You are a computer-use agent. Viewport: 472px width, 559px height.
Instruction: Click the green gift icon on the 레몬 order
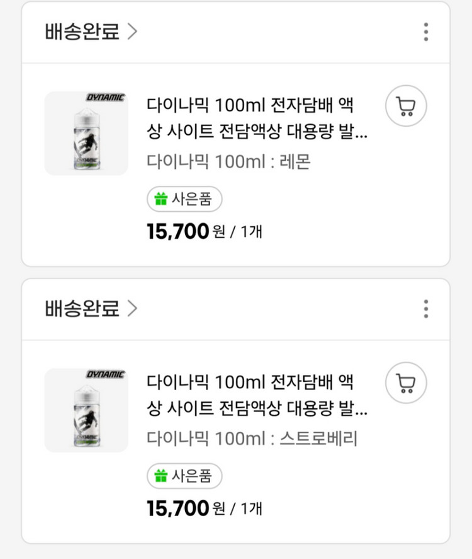[x=160, y=200]
